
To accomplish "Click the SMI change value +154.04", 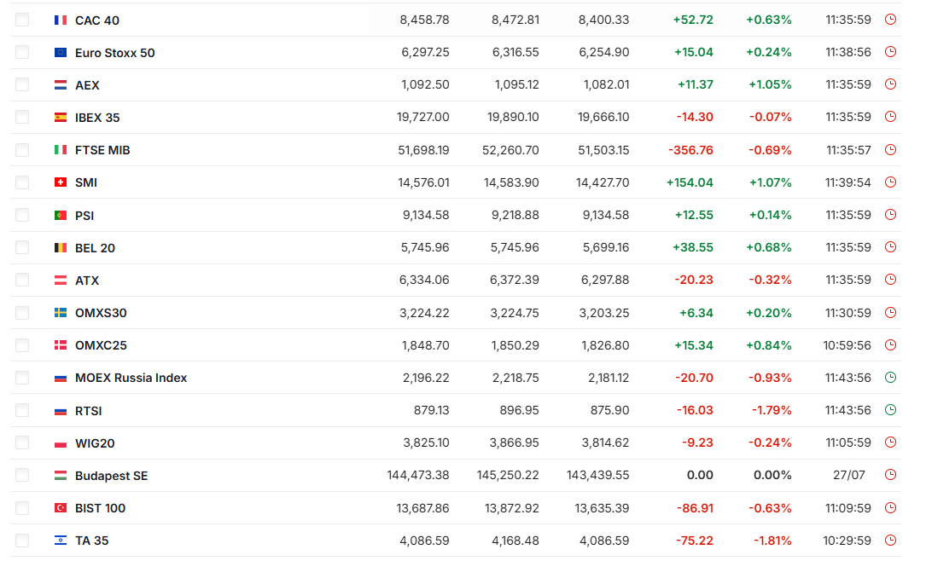I will click(x=690, y=182).
